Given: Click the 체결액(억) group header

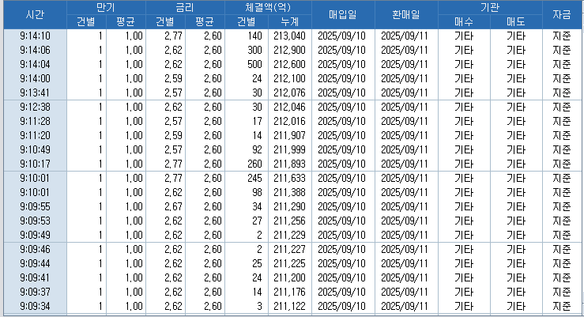Looking at the screenshot, I should (268, 7).
